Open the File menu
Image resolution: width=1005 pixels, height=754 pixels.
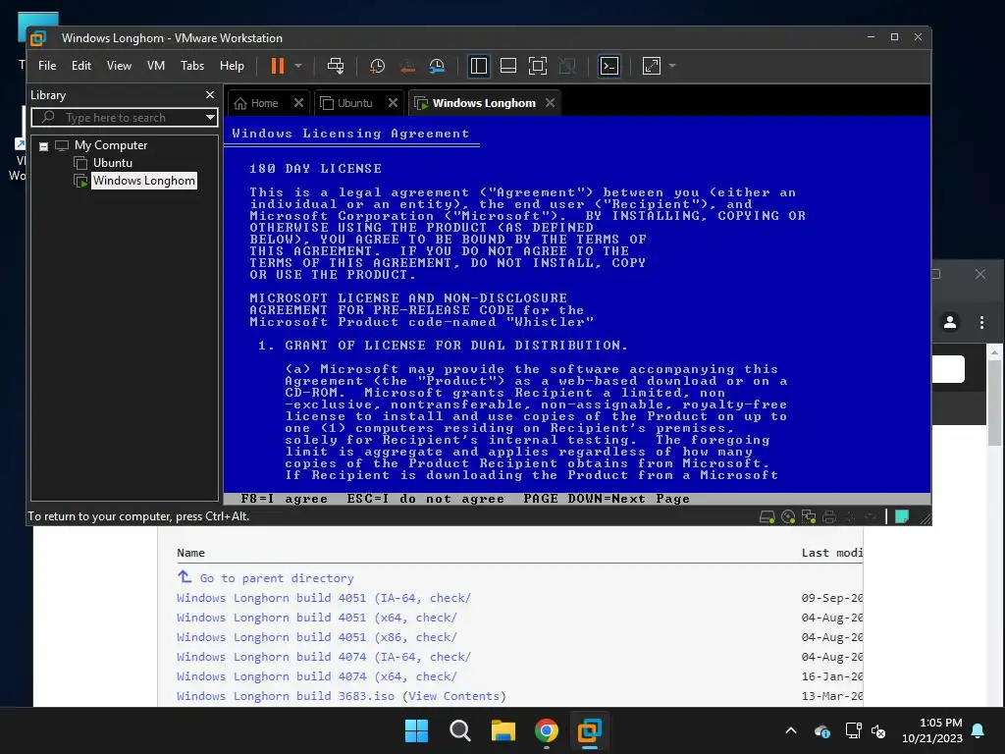coord(47,66)
